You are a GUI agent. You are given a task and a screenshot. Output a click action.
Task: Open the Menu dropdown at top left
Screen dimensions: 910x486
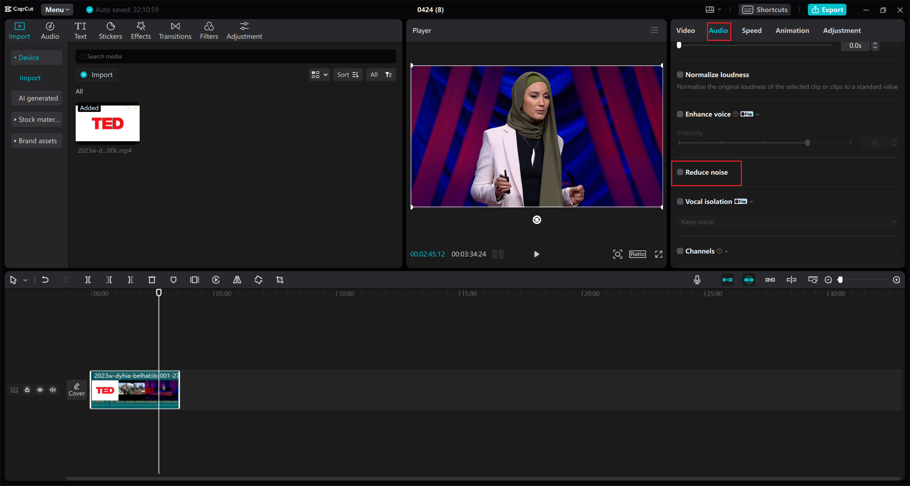pos(57,10)
